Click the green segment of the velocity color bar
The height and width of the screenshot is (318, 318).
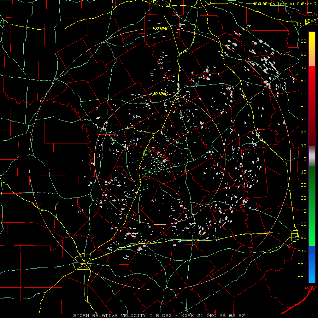[x=312, y=206]
